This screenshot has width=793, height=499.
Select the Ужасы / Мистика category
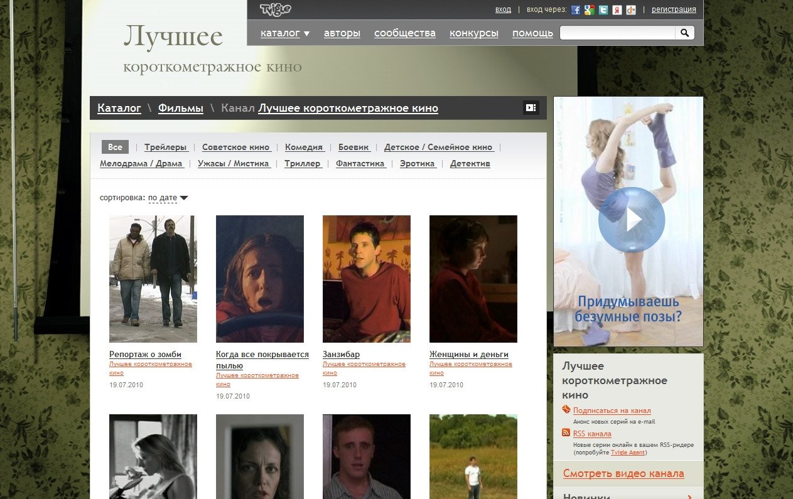(234, 163)
